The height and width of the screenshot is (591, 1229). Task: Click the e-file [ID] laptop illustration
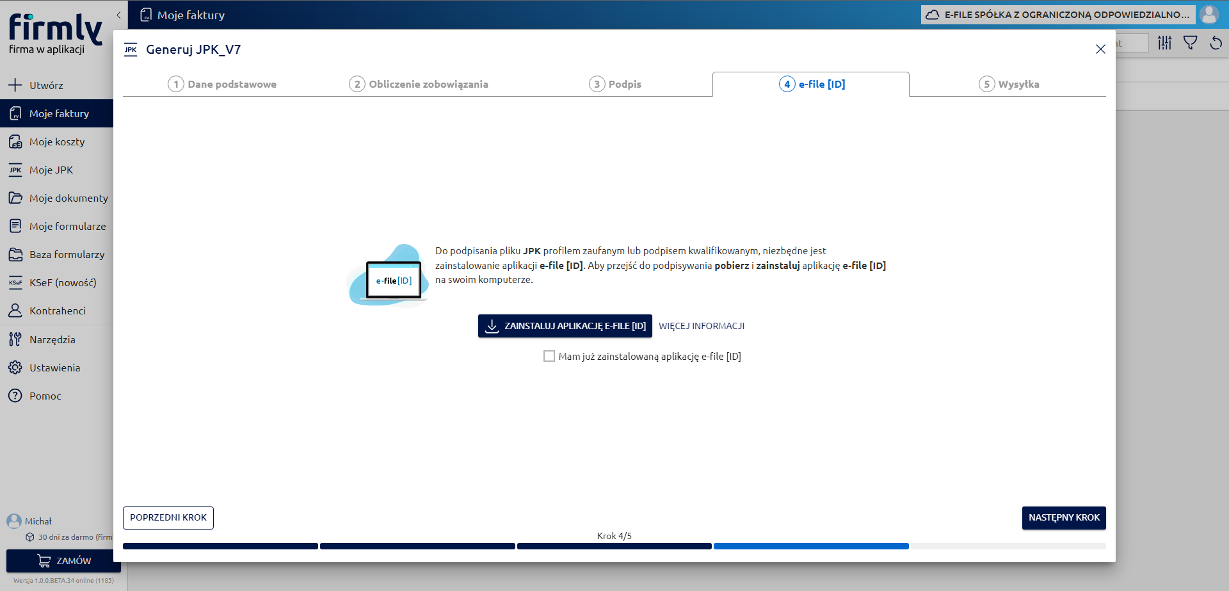tap(387, 275)
